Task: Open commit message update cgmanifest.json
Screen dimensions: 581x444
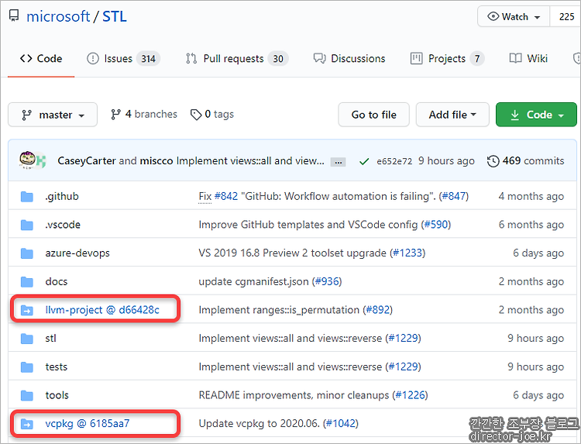Action: [x=253, y=281]
